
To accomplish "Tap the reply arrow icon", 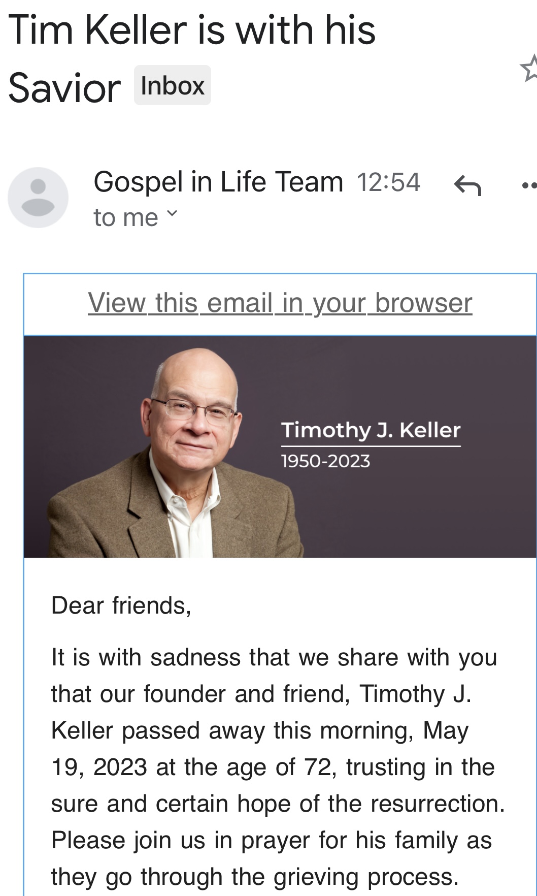I will click(x=467, y=185).
